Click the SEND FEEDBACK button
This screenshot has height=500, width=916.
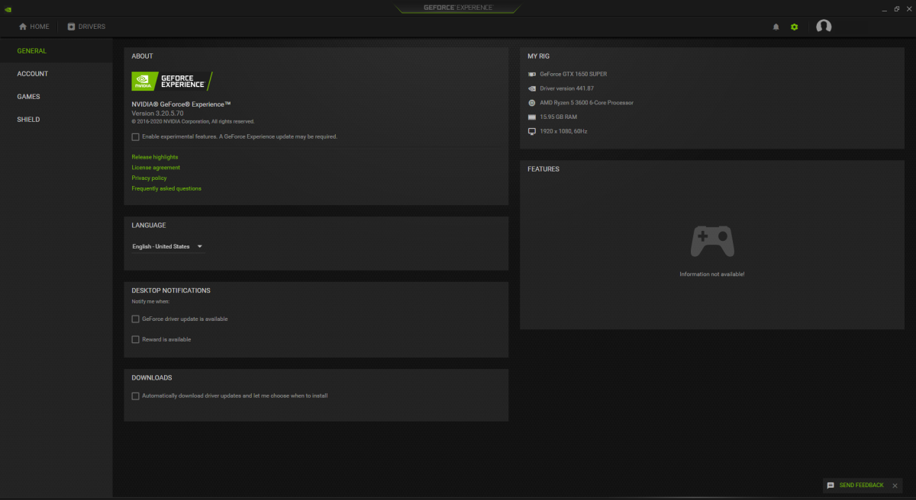[862, 486]
